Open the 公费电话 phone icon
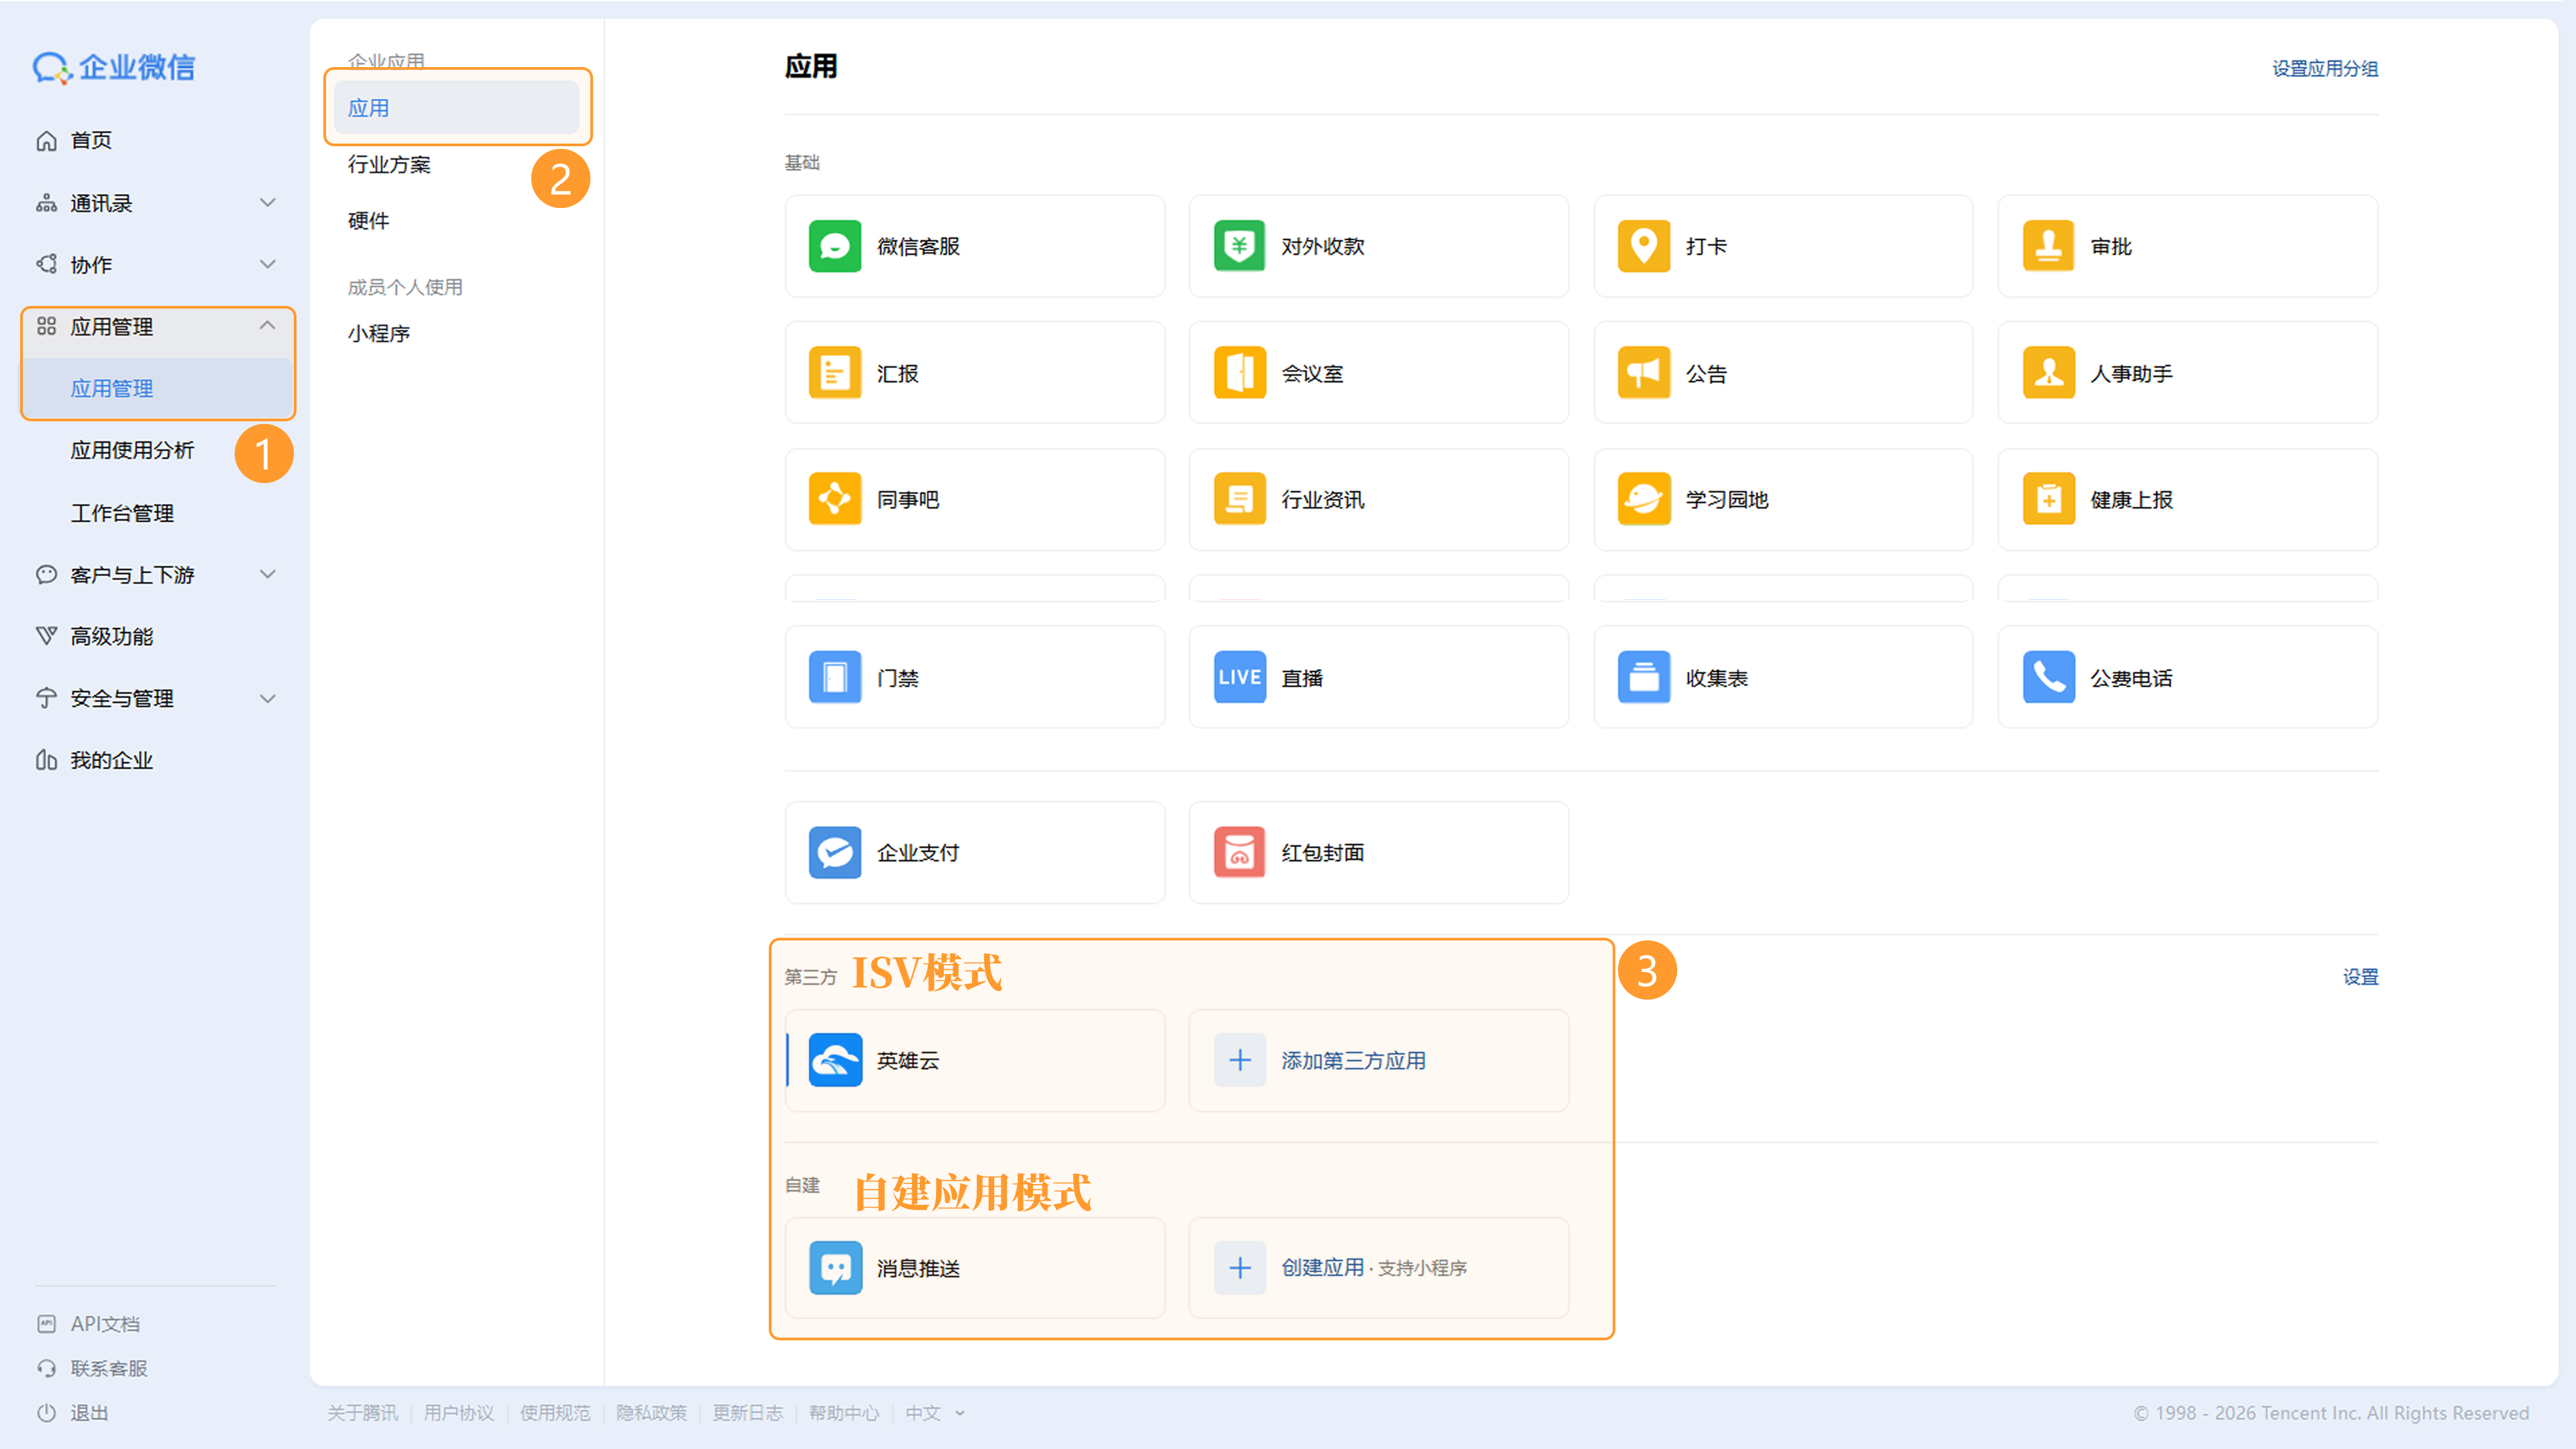The image size is (2576, 1449). [x=2048, y=677]
